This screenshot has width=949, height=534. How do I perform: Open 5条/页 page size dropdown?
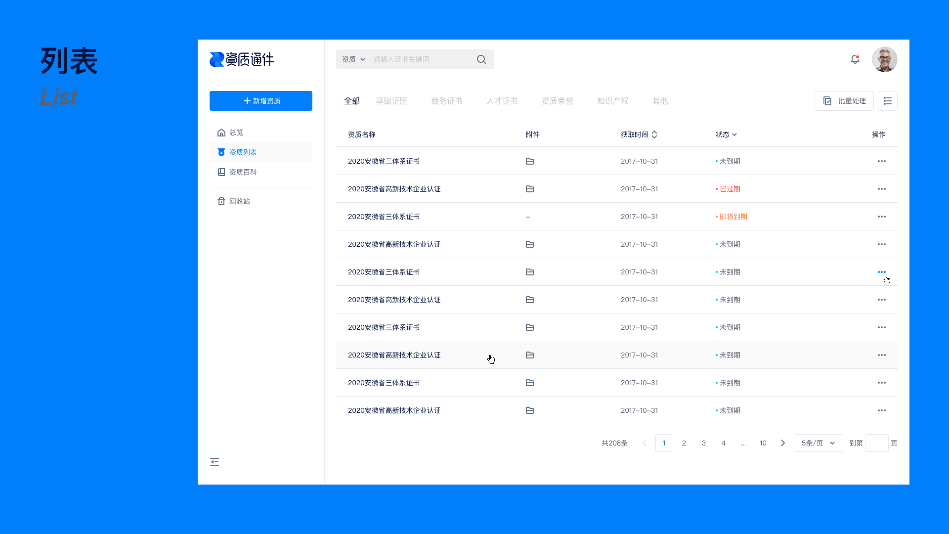(x=818, y=443)
